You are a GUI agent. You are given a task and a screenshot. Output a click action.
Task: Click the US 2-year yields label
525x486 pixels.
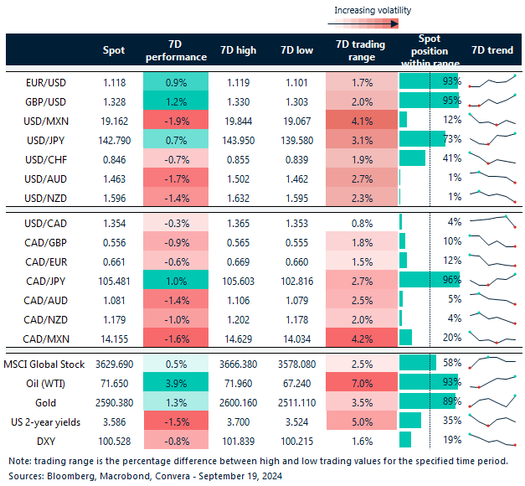(46, 421)
